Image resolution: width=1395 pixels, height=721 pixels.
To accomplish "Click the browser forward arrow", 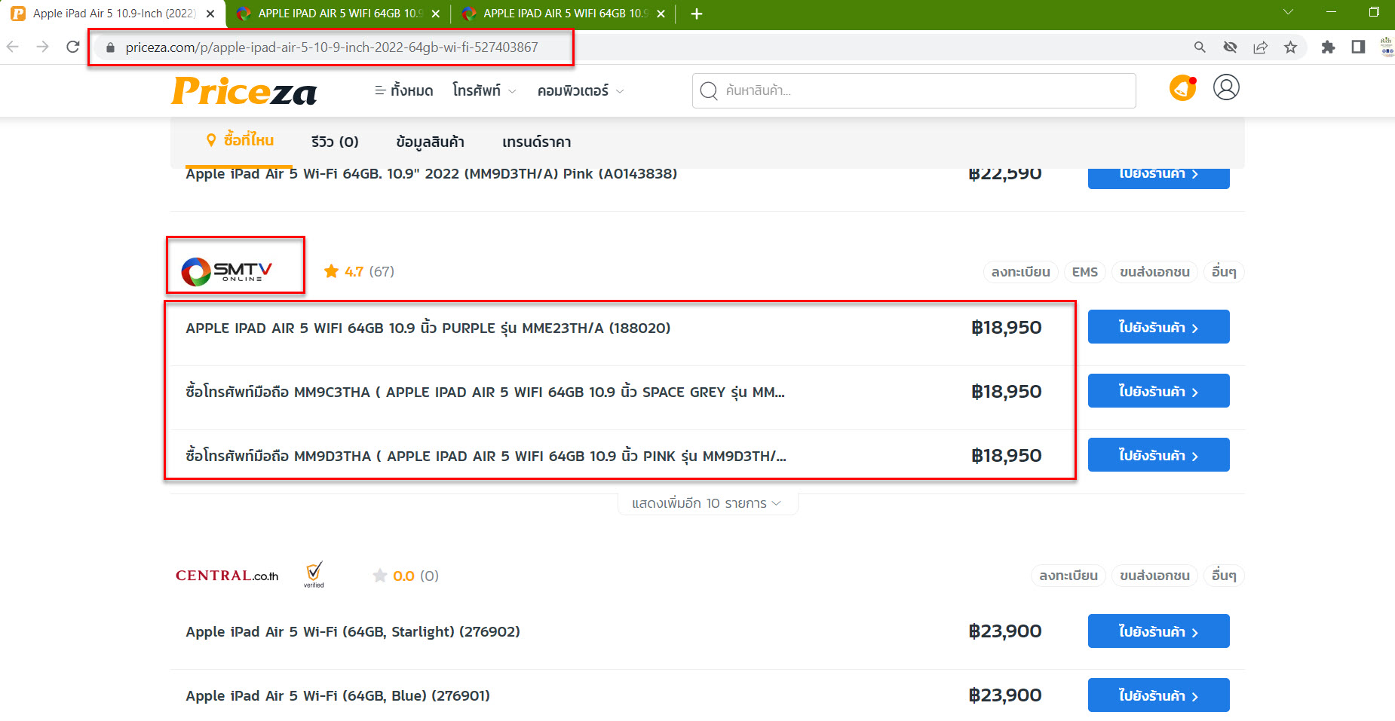I will [x=43, y=47].
